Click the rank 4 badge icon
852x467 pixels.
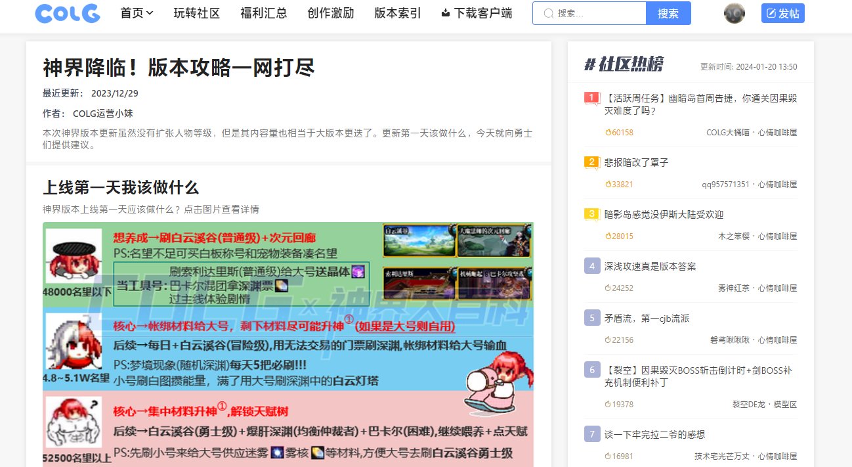click(x=591, y=266)
